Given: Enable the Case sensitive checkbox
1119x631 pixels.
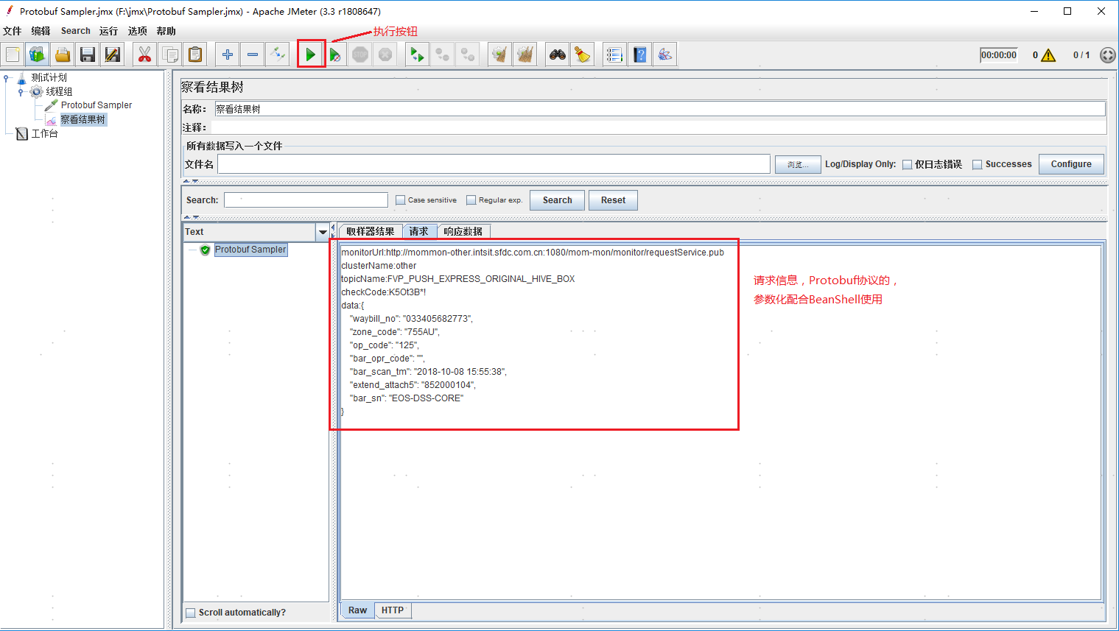Looking at the screenshot, I should click(x=401, y=200).
